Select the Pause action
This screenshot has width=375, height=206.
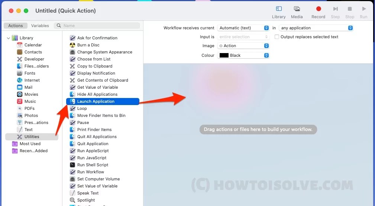(x=83, y=122)
